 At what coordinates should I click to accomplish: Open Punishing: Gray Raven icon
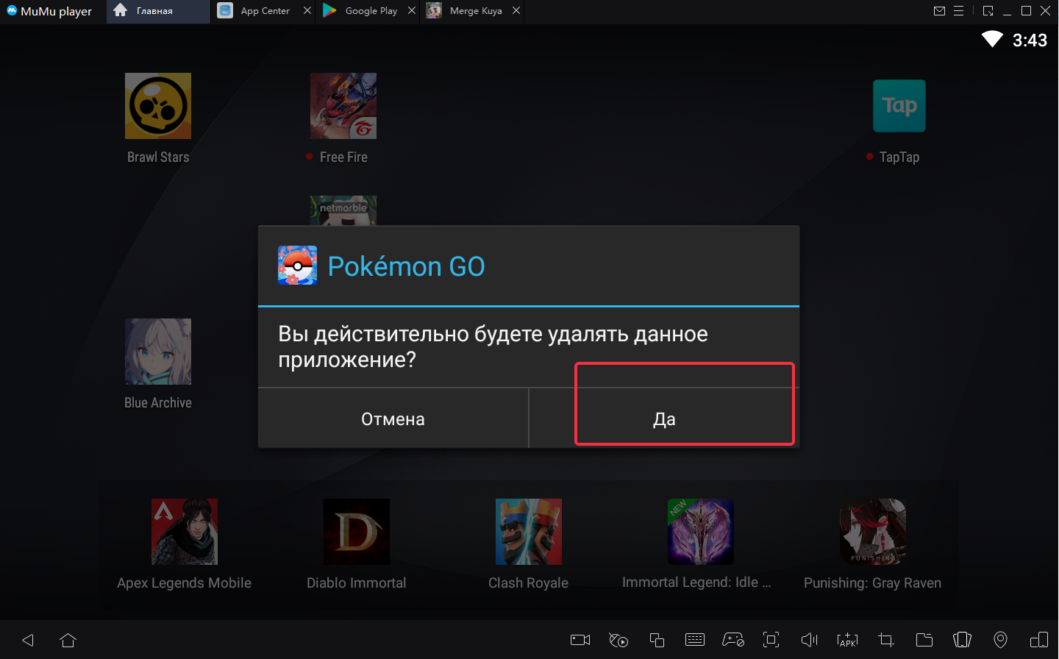[x=873, y=532]
